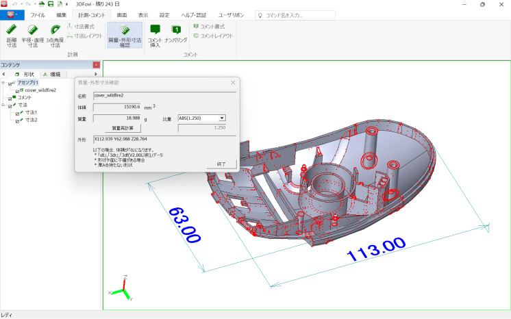Click the open file icon in quick access toolbar

41,4
